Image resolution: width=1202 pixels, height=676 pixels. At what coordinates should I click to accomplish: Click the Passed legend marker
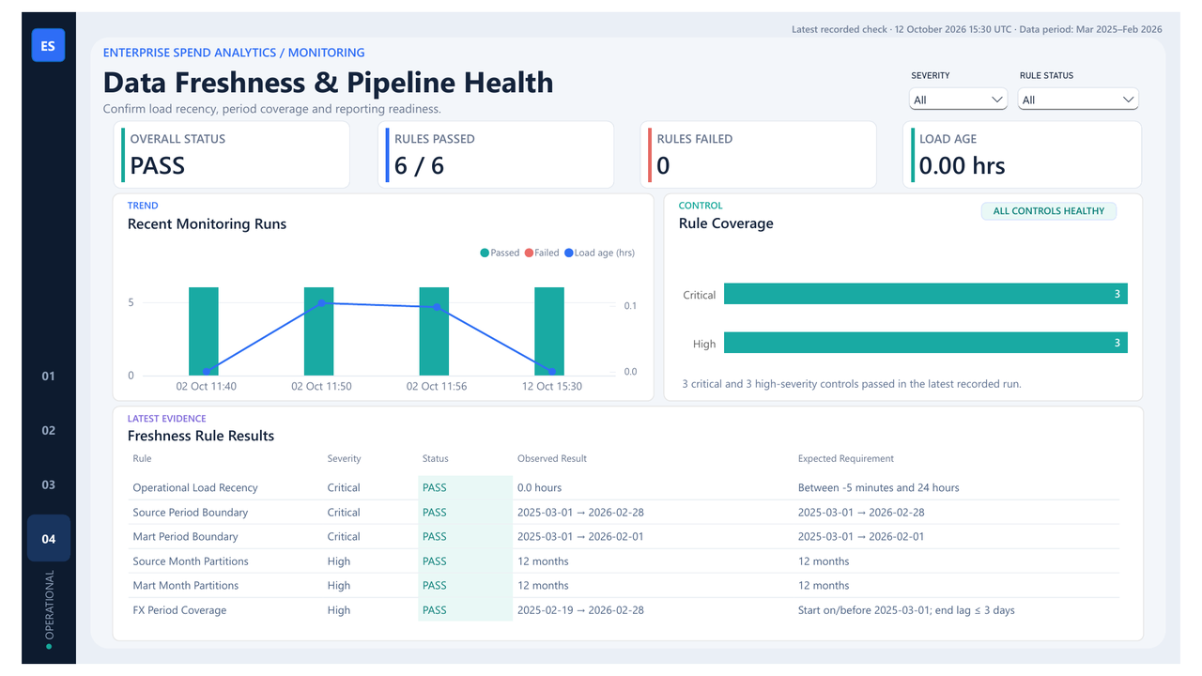click(x=485, y=253)
